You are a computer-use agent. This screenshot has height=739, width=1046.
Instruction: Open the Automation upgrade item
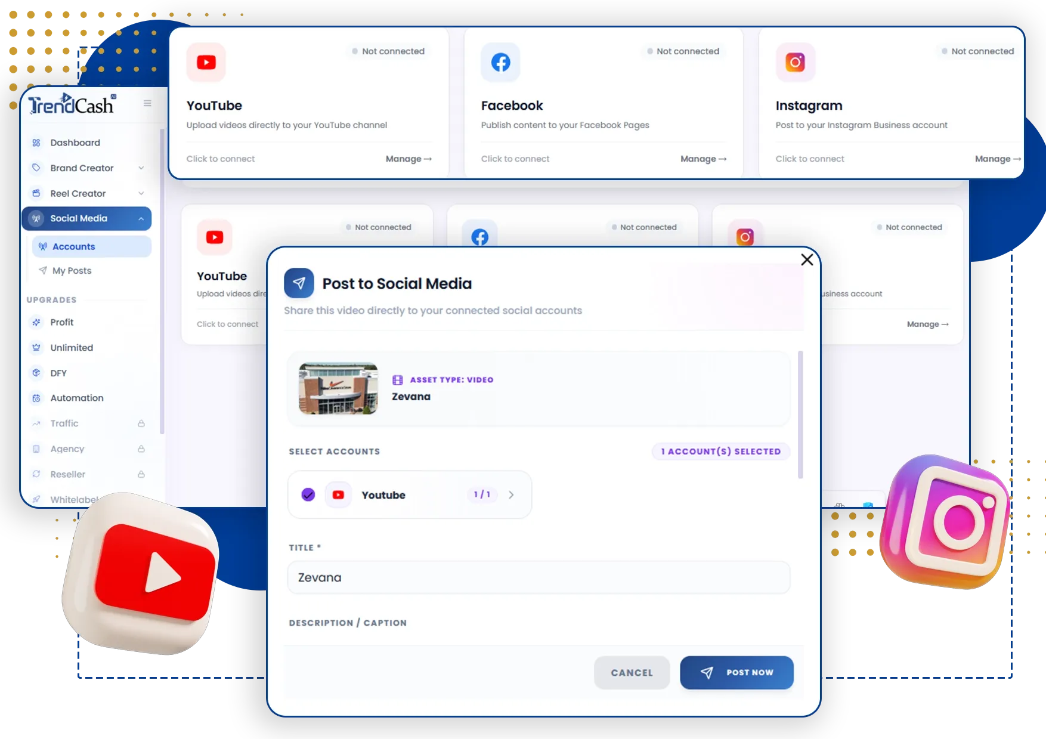click(86, 398)
